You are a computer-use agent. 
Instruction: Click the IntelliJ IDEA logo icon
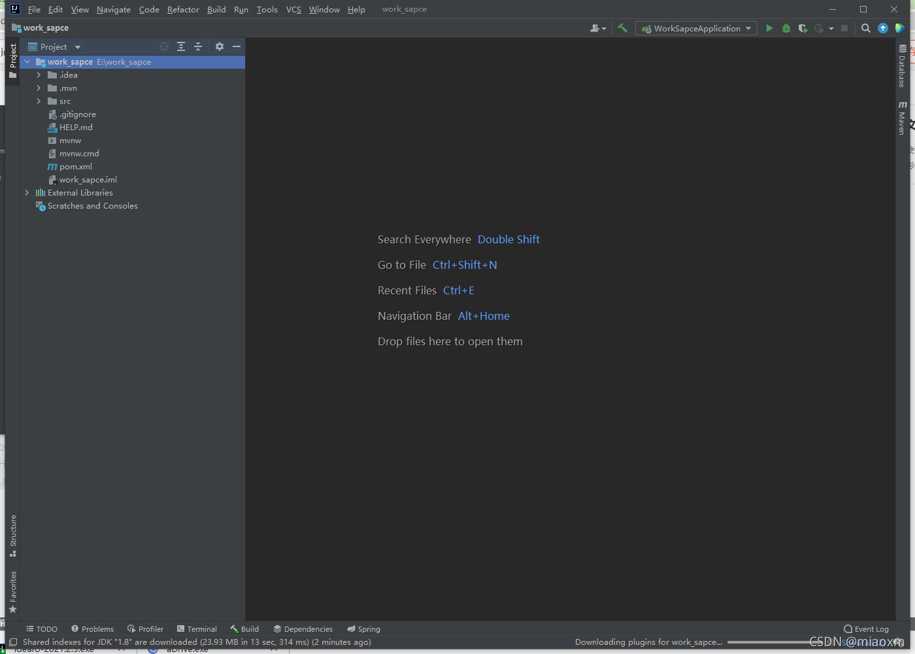click(15, 9)
